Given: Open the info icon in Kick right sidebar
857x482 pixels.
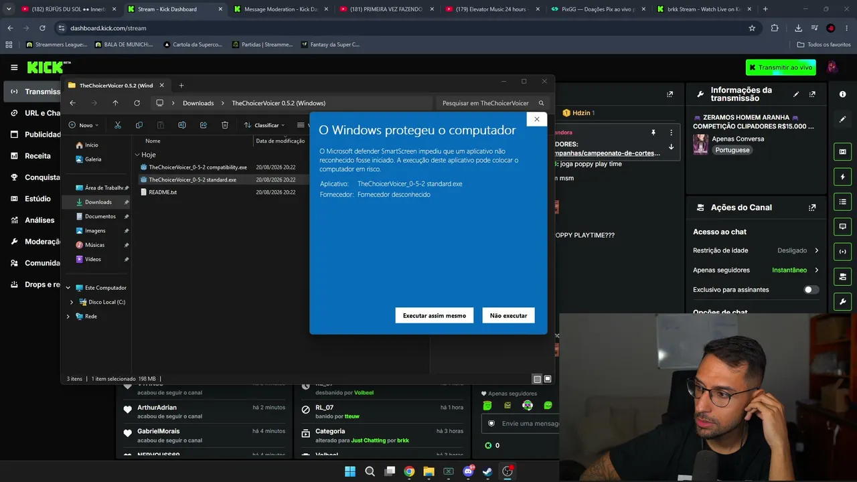Looking at the screenshot, I should (843, 94).
